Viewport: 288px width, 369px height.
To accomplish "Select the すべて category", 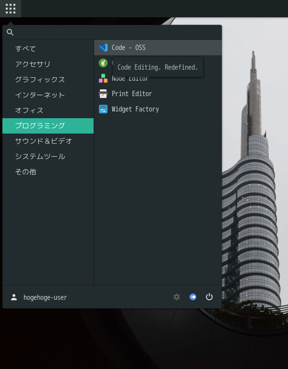I will 48,49.
